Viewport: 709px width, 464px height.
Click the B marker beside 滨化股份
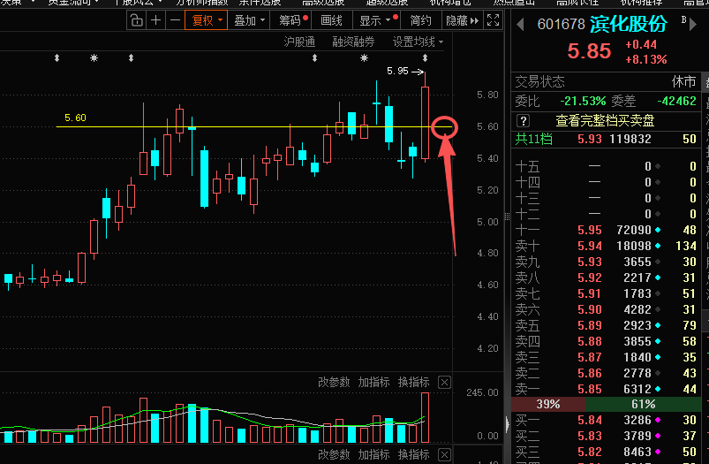(683, 19)
